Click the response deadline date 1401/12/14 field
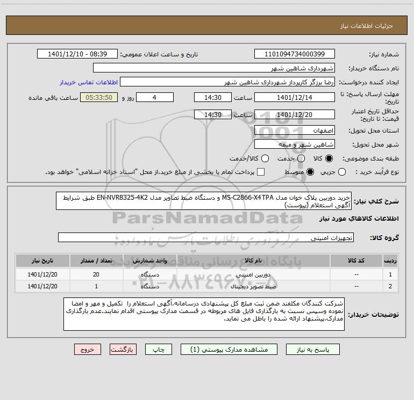This screenshot has height=400, width=414. point(295,97)
